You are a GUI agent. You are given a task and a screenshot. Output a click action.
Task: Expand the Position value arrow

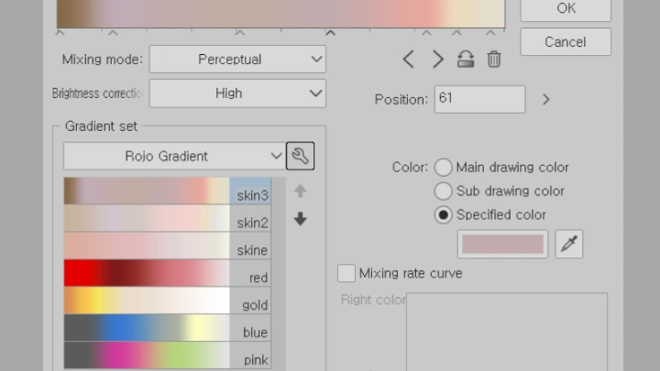point(546,100)
